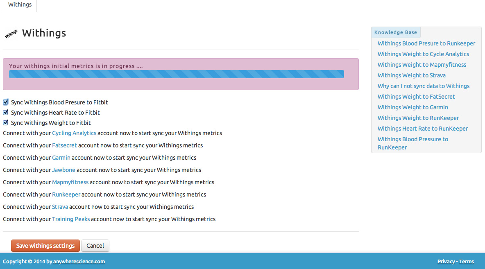Open Withings Weight to RunKeeper article

(x=418, y=118)
